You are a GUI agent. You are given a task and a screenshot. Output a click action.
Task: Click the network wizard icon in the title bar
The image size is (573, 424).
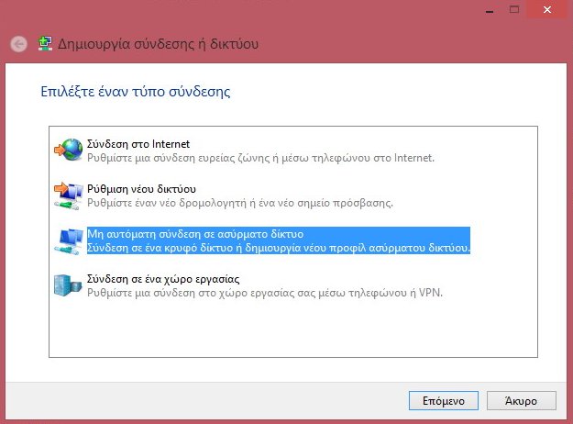[x=45, y=44]
